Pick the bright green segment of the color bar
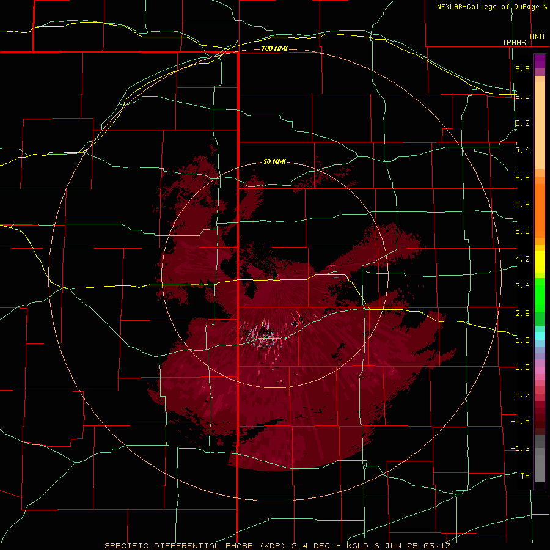 pos(540,295)
